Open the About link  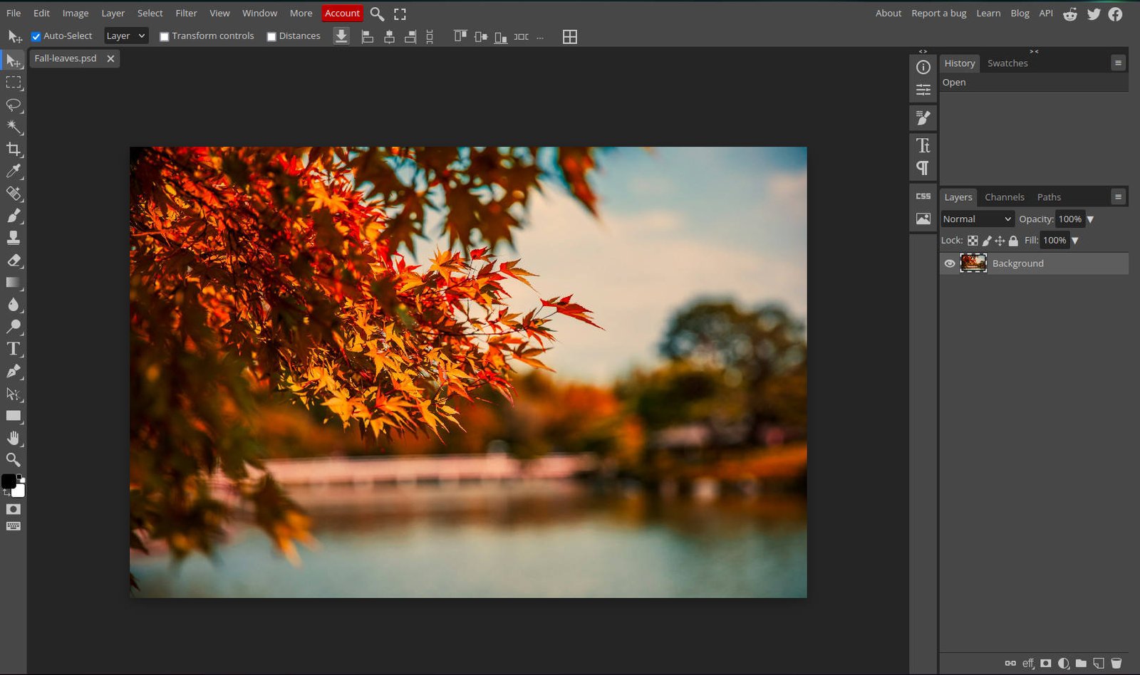coord(888,13)
